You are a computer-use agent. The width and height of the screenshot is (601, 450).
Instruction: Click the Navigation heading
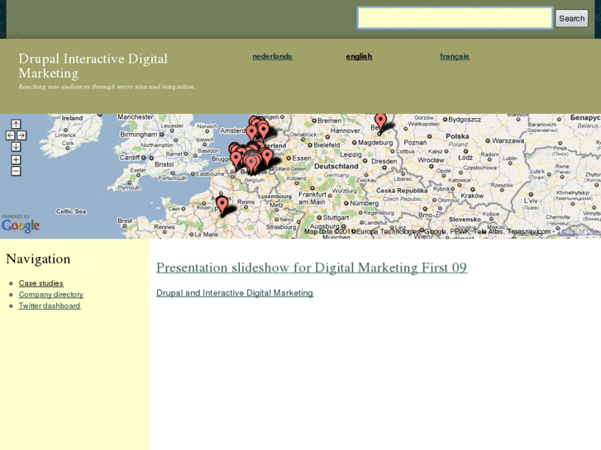tap(38, 259)
